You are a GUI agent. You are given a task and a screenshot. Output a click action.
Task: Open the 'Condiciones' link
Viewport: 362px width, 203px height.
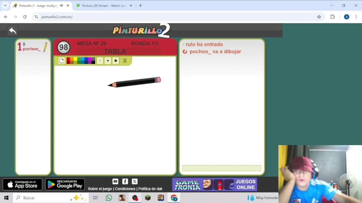(125, 189)
